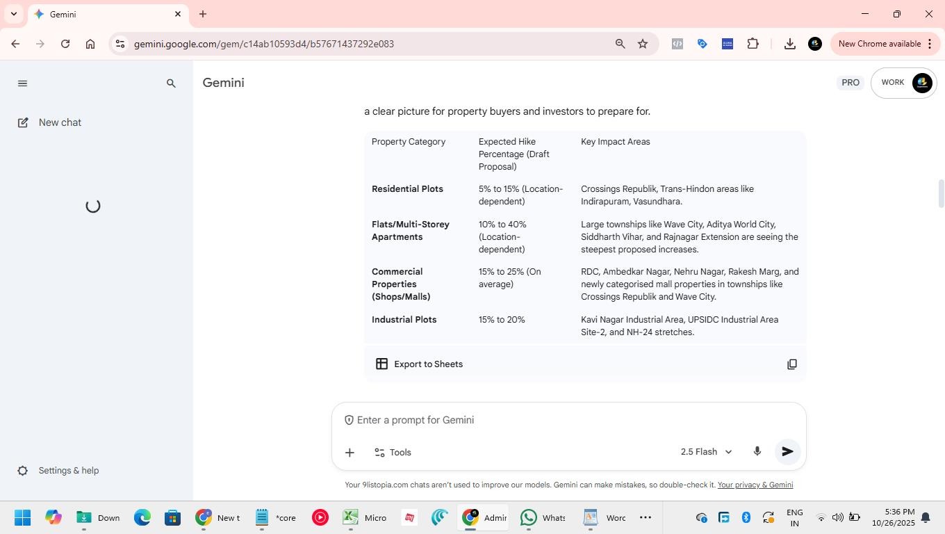Image resolution: width=945 pixels, height=534 pixels.
Task: Open the Extensions puzzle piece menu
Action: 753,44
